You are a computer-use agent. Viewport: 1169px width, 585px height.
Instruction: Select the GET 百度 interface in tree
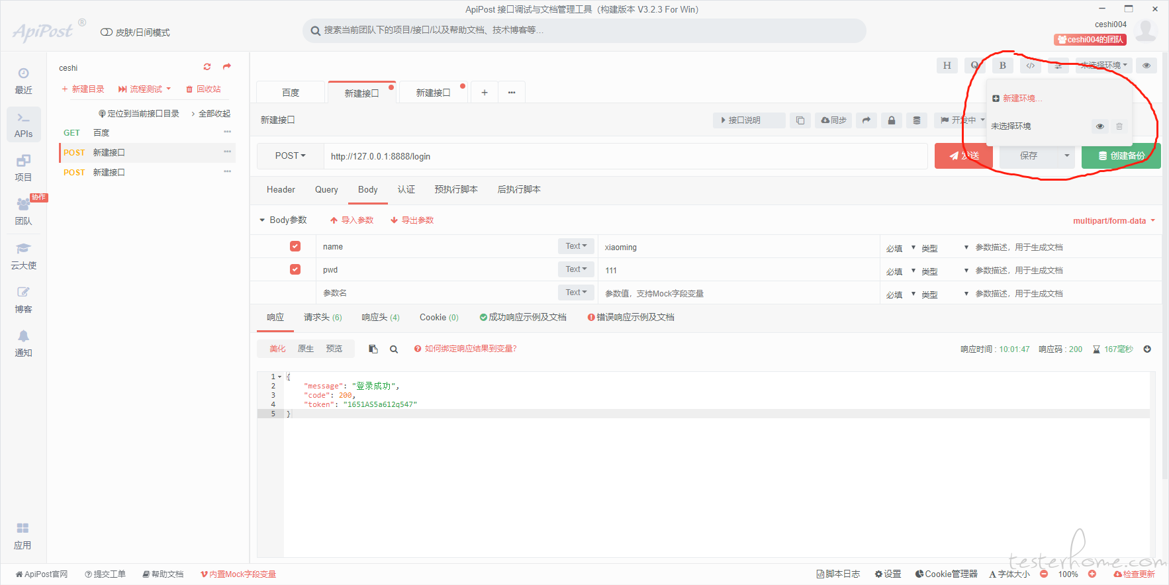147,133
